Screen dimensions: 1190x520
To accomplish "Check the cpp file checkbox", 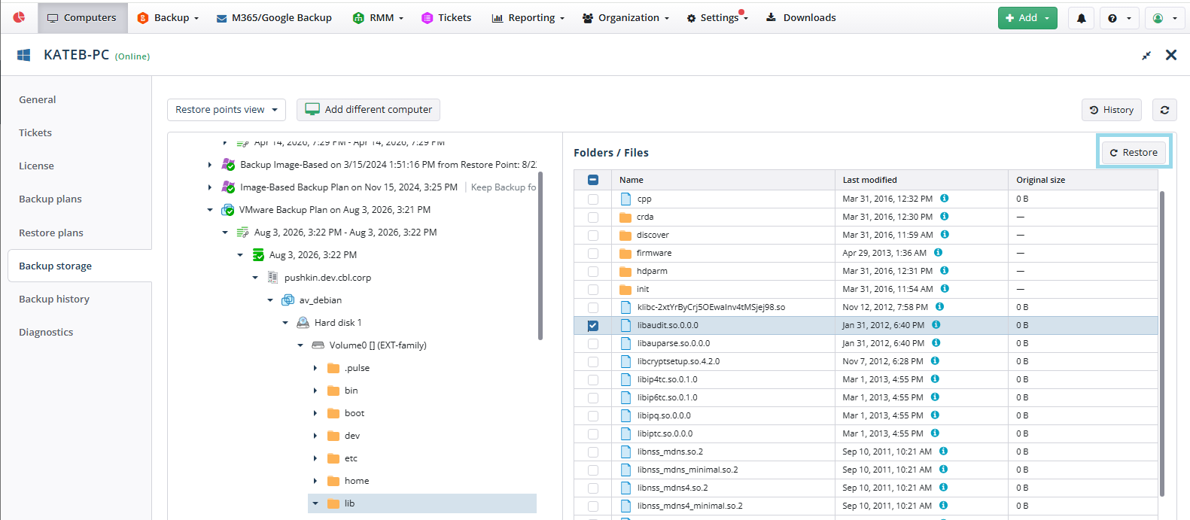I will click(x=593, y=199).
